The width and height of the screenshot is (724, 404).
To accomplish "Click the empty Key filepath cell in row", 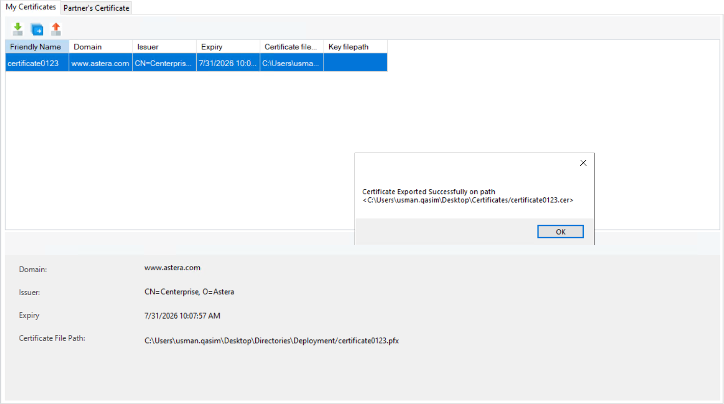I will (355, 64).
